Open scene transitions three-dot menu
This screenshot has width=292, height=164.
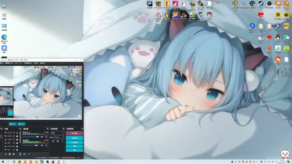(x=62, y=141)
